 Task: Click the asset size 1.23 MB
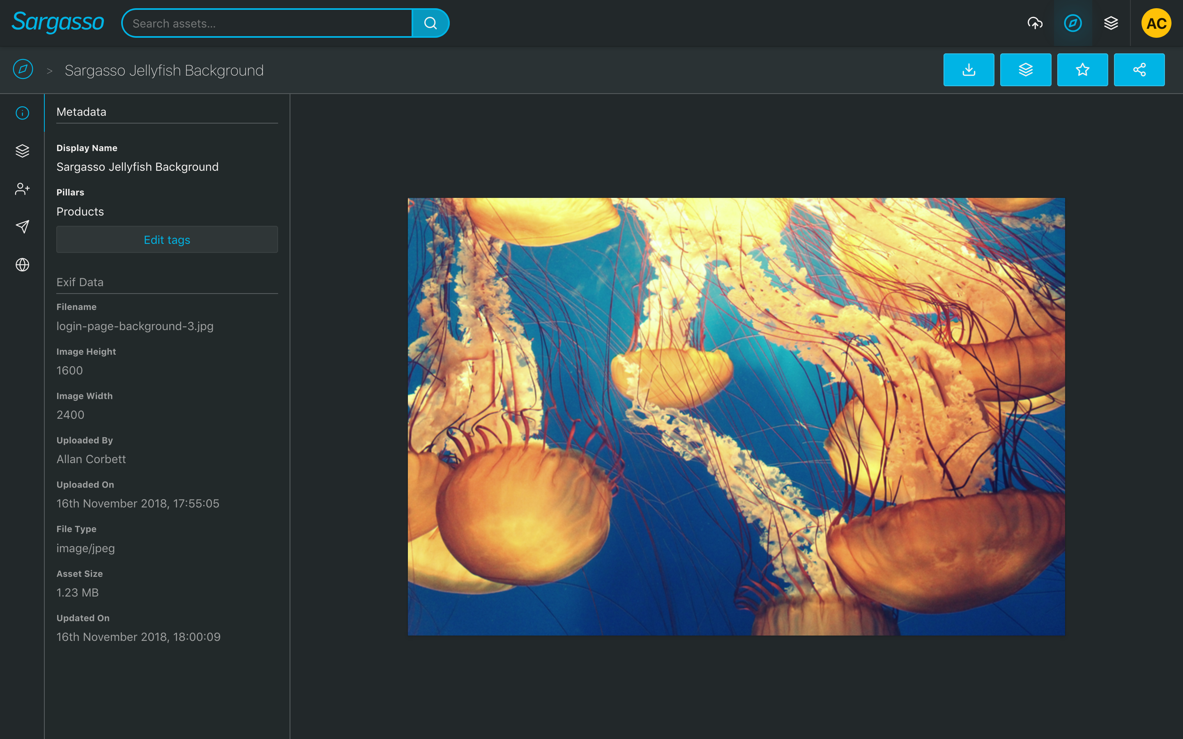[x=78, y=592]
